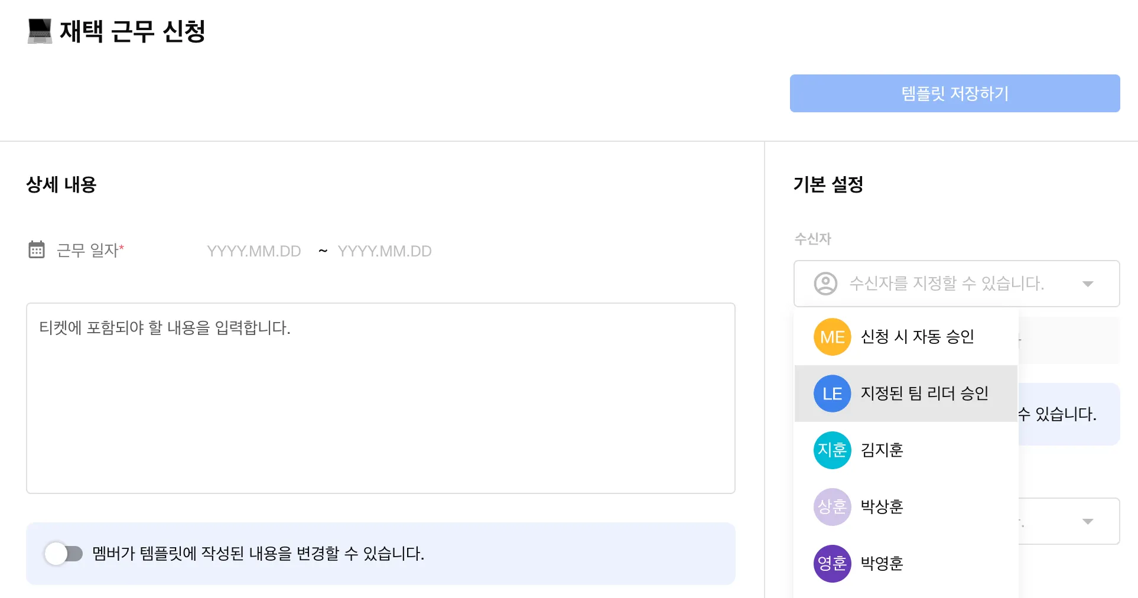Select 지정된 팀 리더 승인 option
The width and height of the screenshot is (1138, 598).
click(924, 394)
